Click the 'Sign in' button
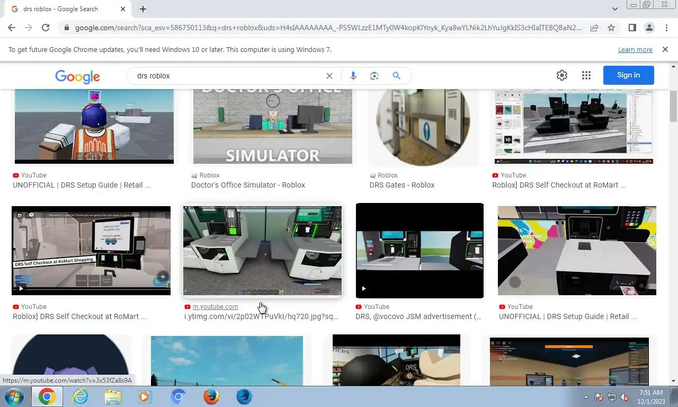 pos(629,75)
